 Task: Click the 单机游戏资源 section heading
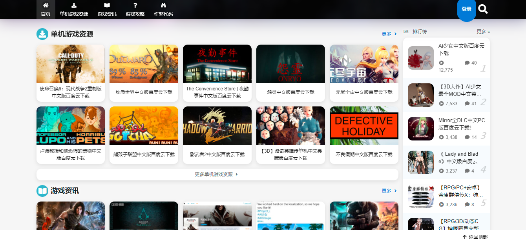pos(72,34)
